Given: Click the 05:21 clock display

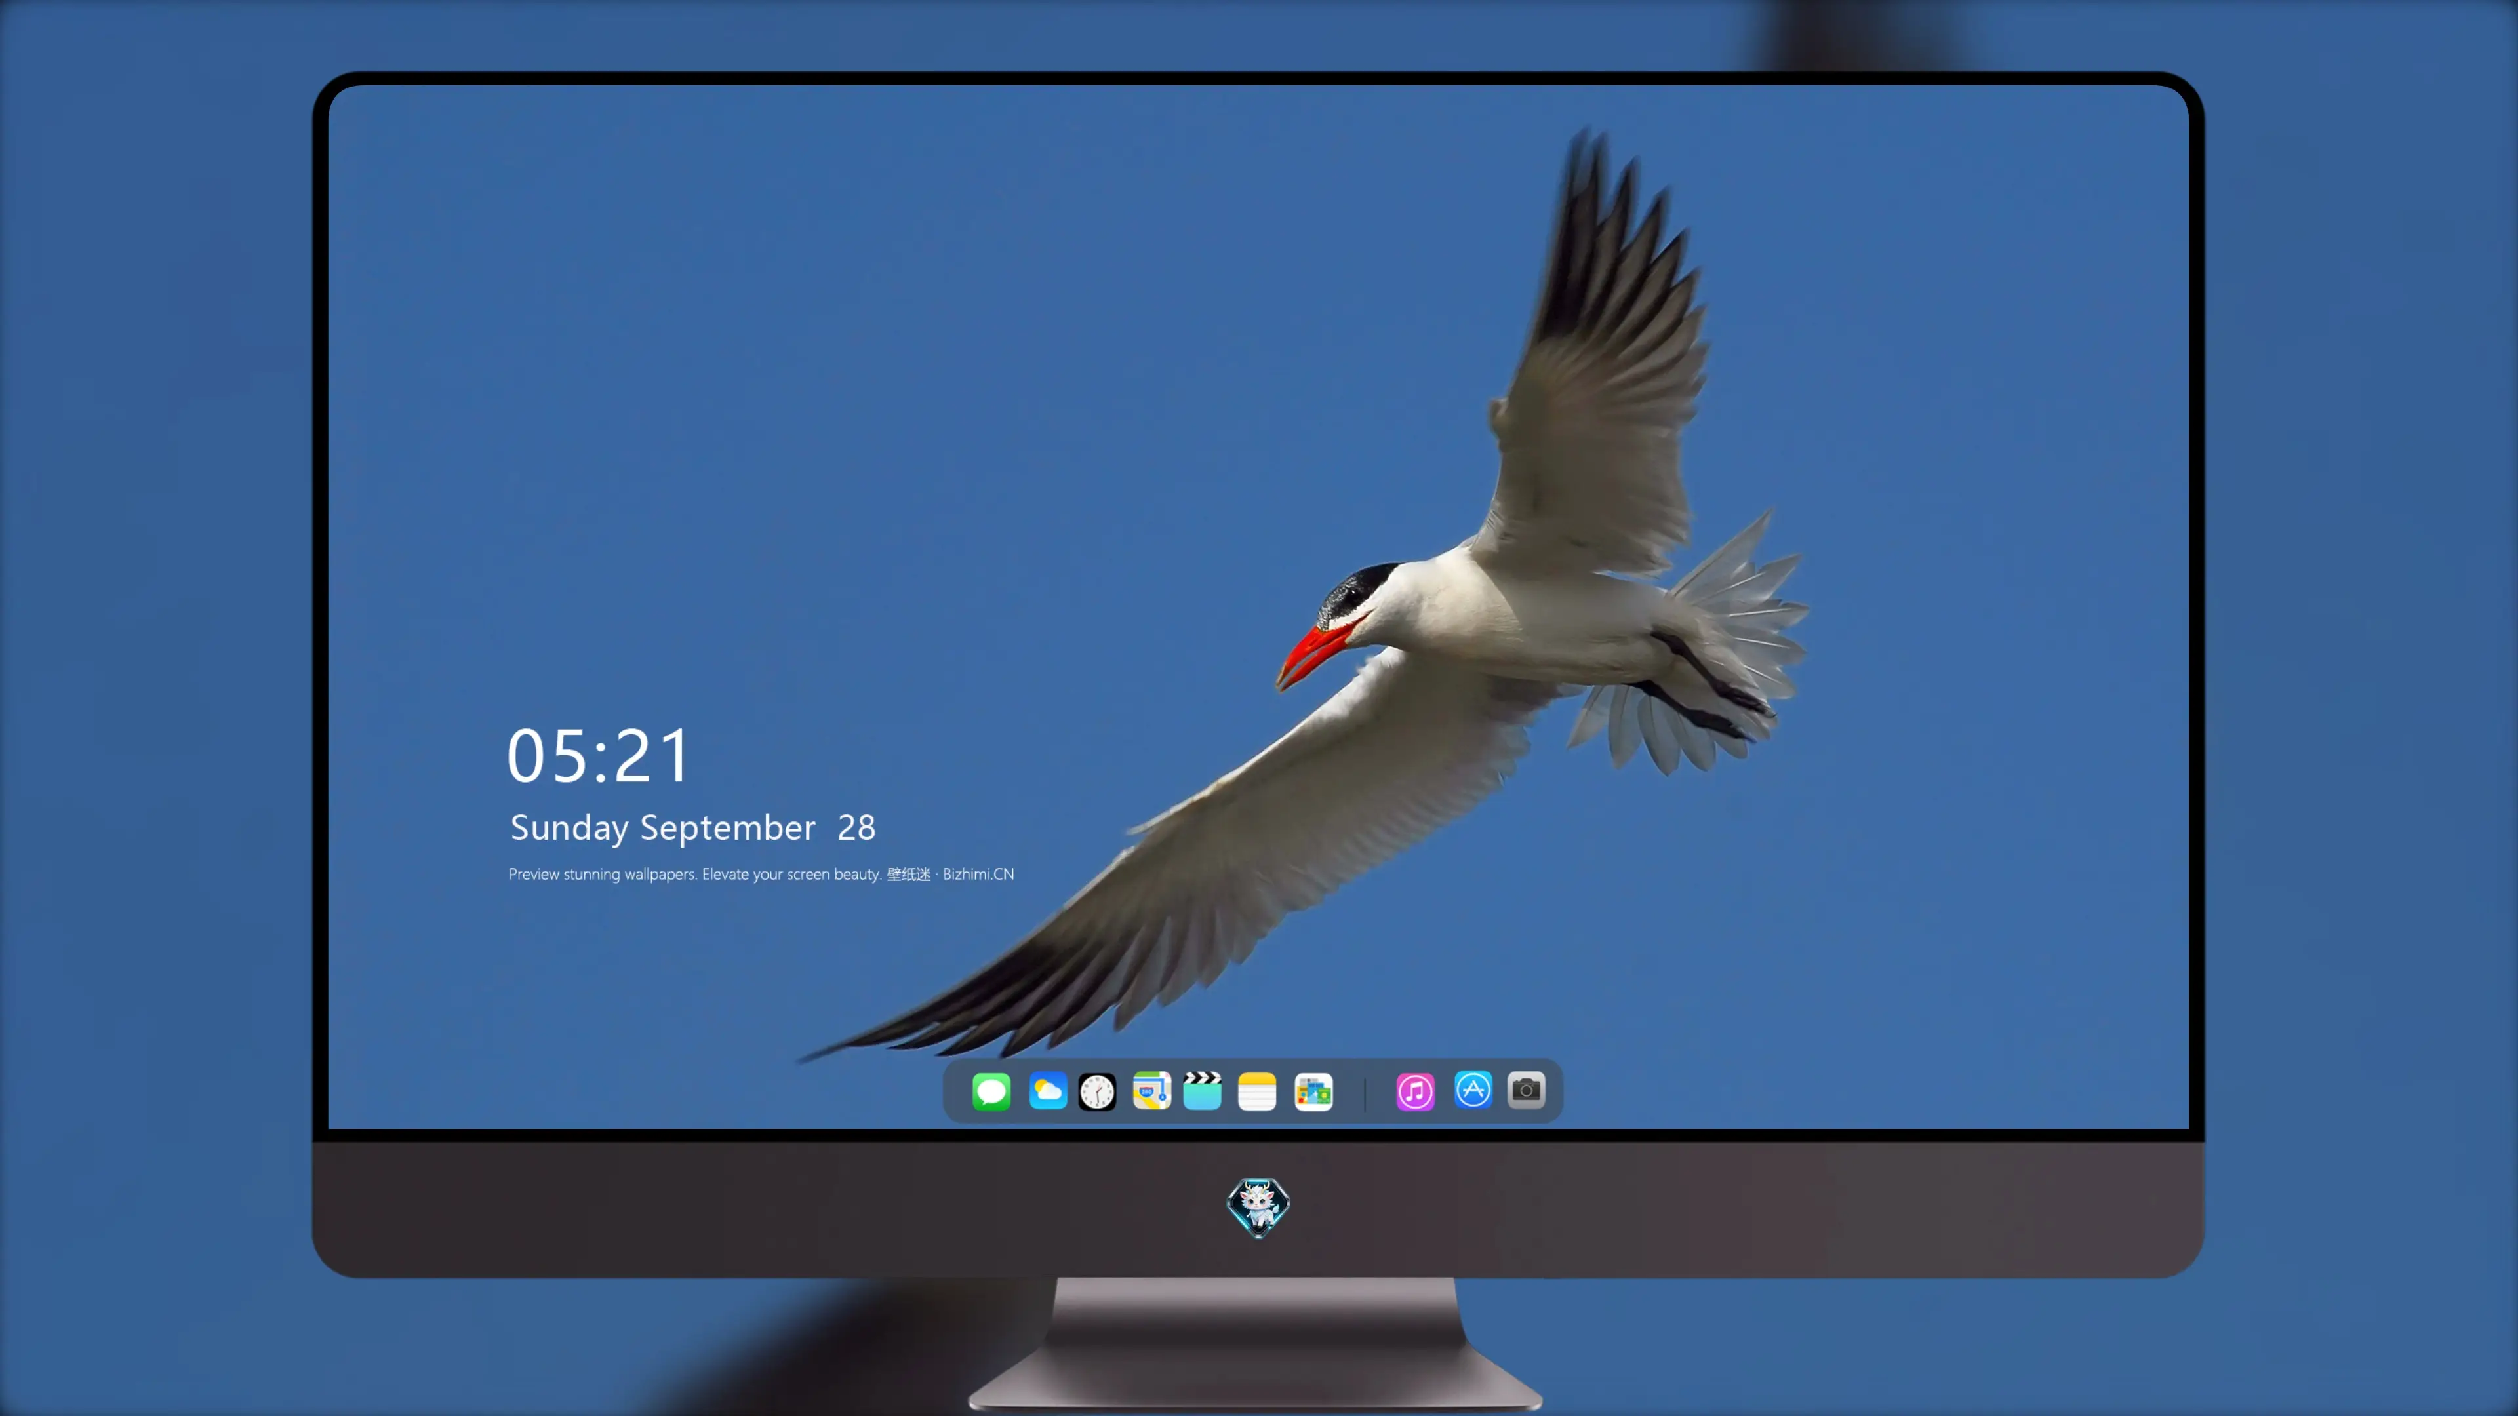Looking at the screenshot, I should click(x=598, y=755).
